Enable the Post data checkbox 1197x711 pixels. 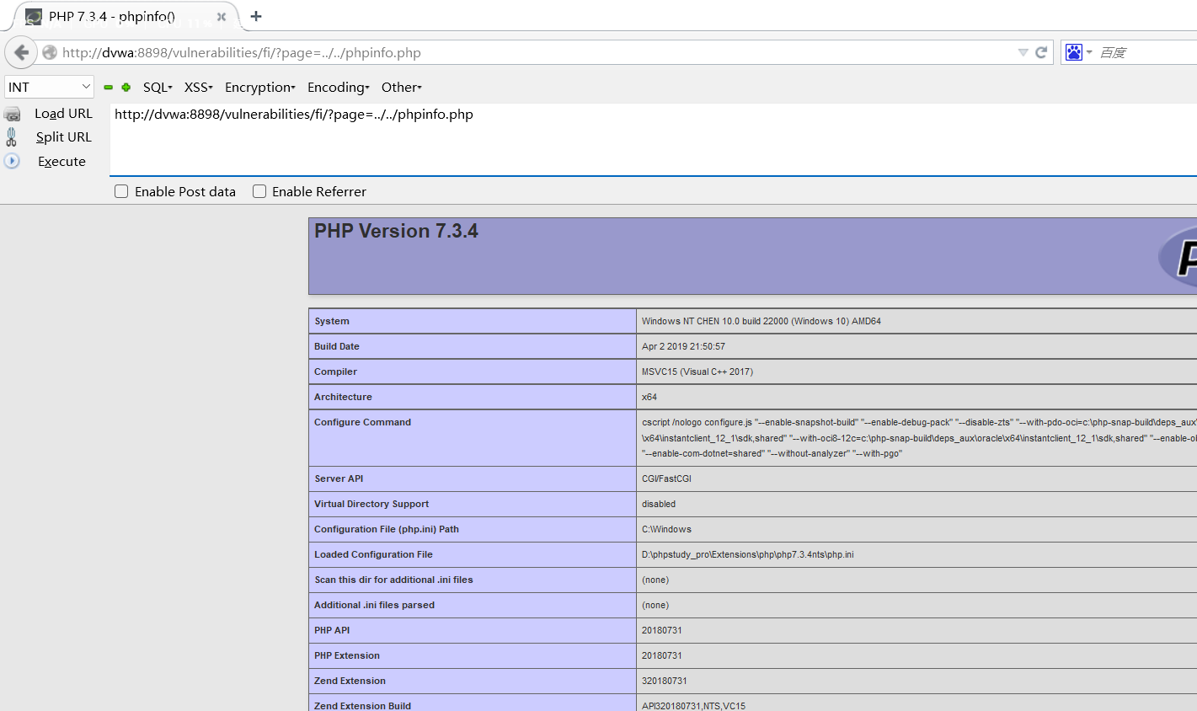(x=121, y=191)
